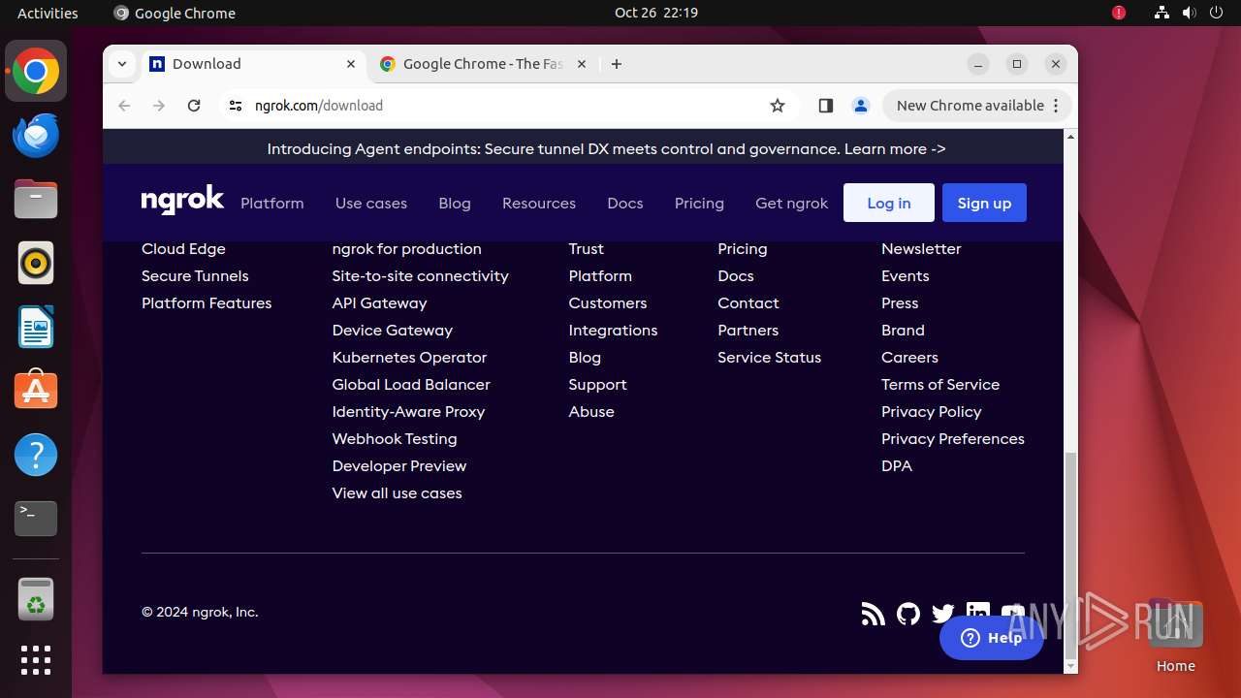Image resolution: width=1241 pixels, height=698 pixels.
Task: Open the Trash from the dock
Action: 36,600
